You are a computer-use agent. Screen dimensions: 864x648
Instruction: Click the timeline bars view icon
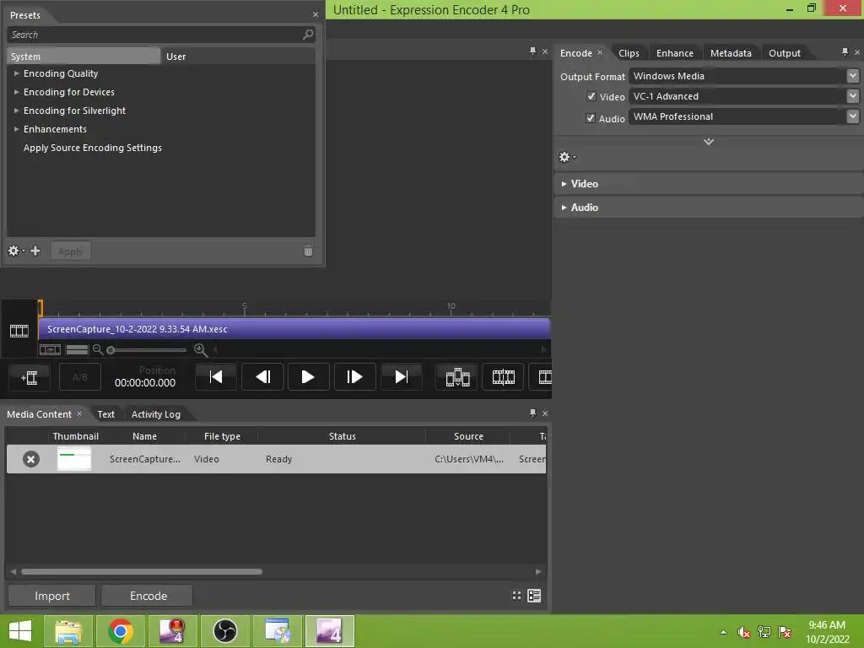[77, 349]
